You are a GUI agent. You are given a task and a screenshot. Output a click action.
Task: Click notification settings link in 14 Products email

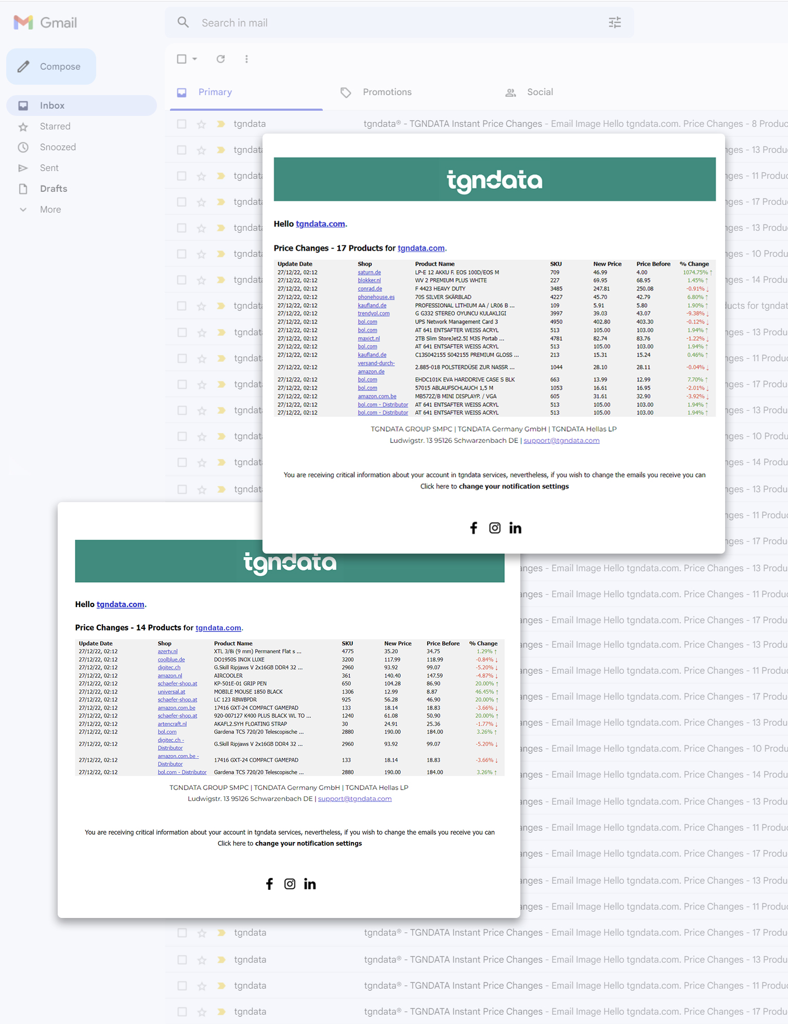[308, 844]
